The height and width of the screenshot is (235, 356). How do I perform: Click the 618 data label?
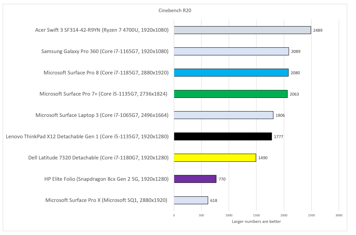214,200
